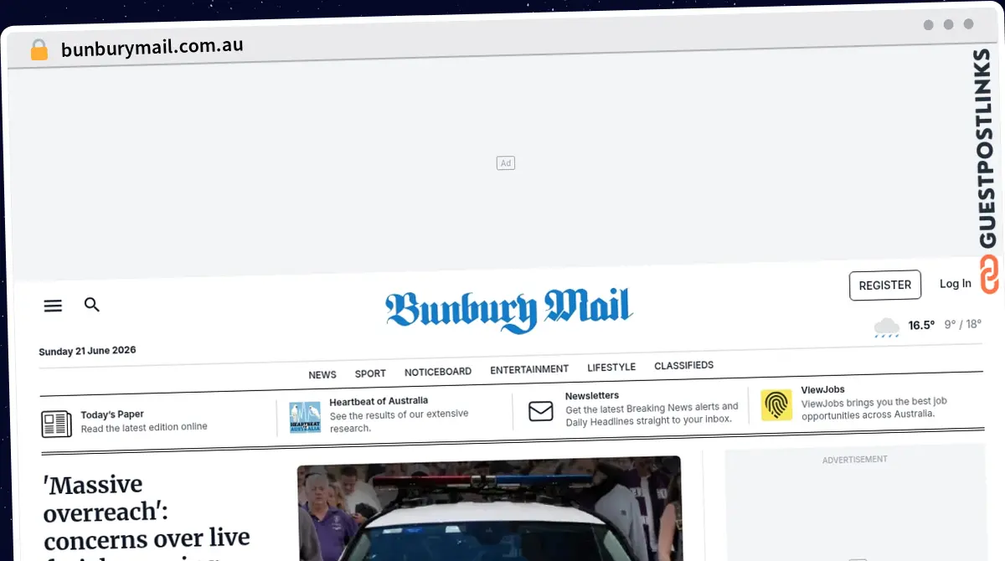The height and width of the screenshot is (561, 1005).
Task: Click the ViewJobs fingerprint icon
Action: click(776, 405)
